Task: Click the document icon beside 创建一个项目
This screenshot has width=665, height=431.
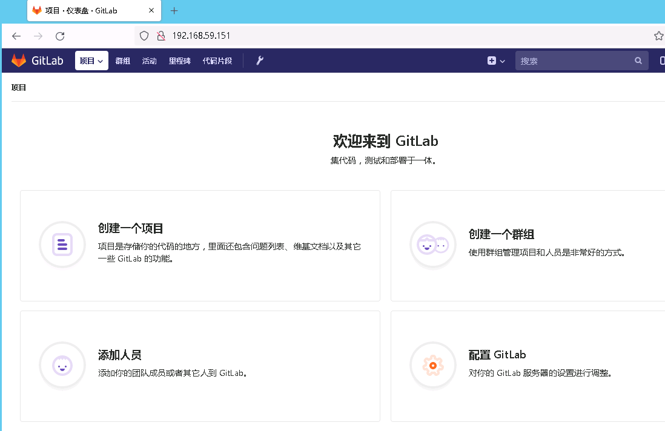Action: pos(62,245)
